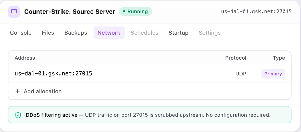301x132 pixels.
Task: Select the us-dal-01.gsk.net:27015 allocation row address
Action: (x=53, y=74)
